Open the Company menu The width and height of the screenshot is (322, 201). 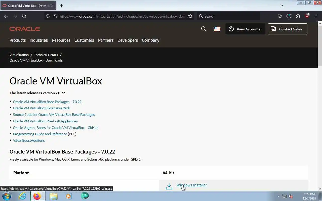150,40
